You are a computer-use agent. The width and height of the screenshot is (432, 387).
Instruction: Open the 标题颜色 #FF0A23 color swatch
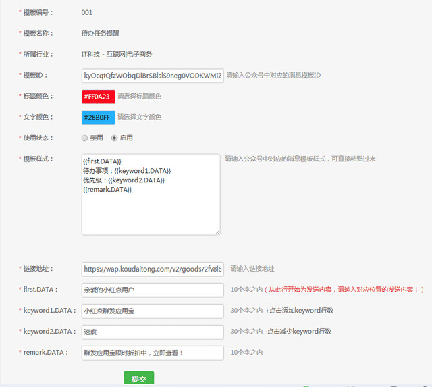point(98,97)
